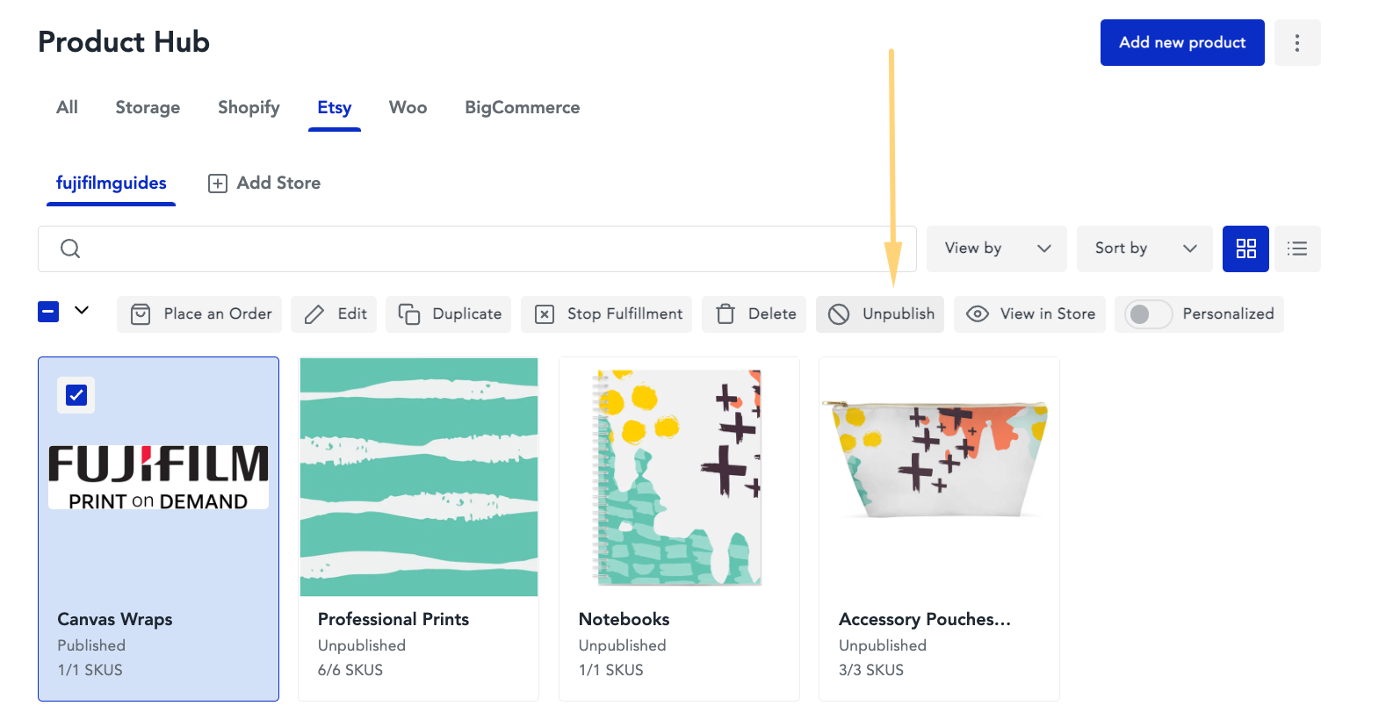Uncheck the Canvas Wraps product checkbox
Viewport: 1386px width, 720px height.
(x=76, y=395)
